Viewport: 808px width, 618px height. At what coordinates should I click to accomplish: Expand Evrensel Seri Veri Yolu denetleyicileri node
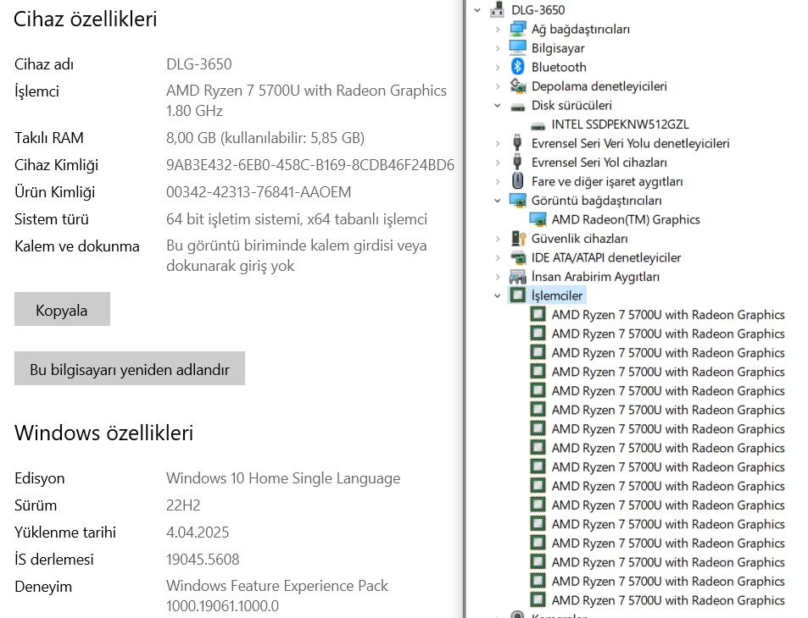(498, 143)
